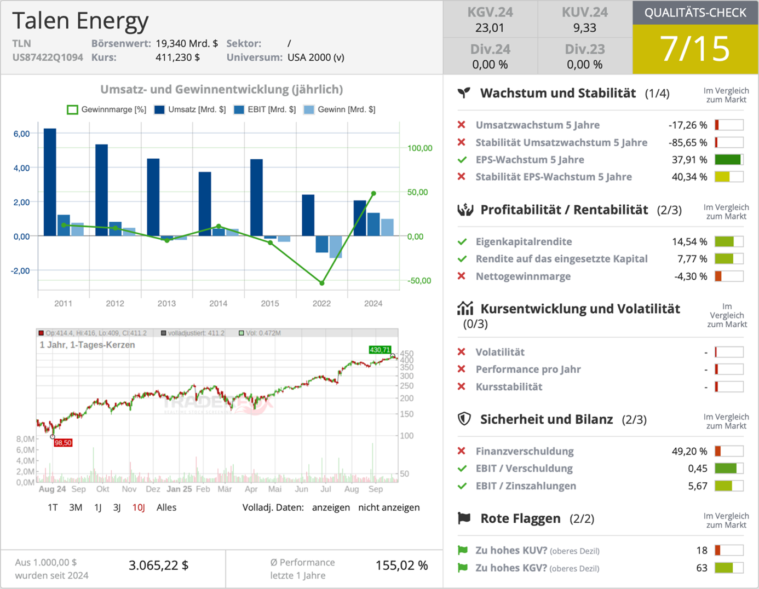Click the Profitabilität / Rentabilität hand icon
759x589 pixels.
465,210
